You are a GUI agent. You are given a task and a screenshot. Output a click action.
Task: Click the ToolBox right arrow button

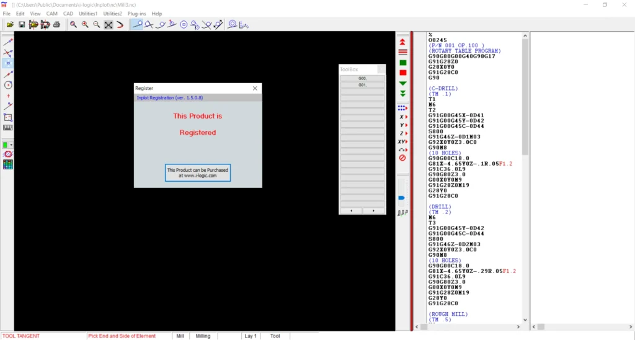tap(373, 211)
